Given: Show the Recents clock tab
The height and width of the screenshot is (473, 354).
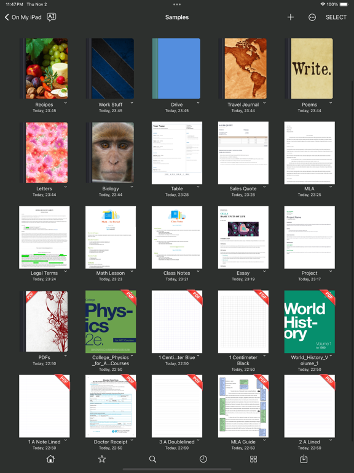Looking at the screenshot, I should pos(203,459).
